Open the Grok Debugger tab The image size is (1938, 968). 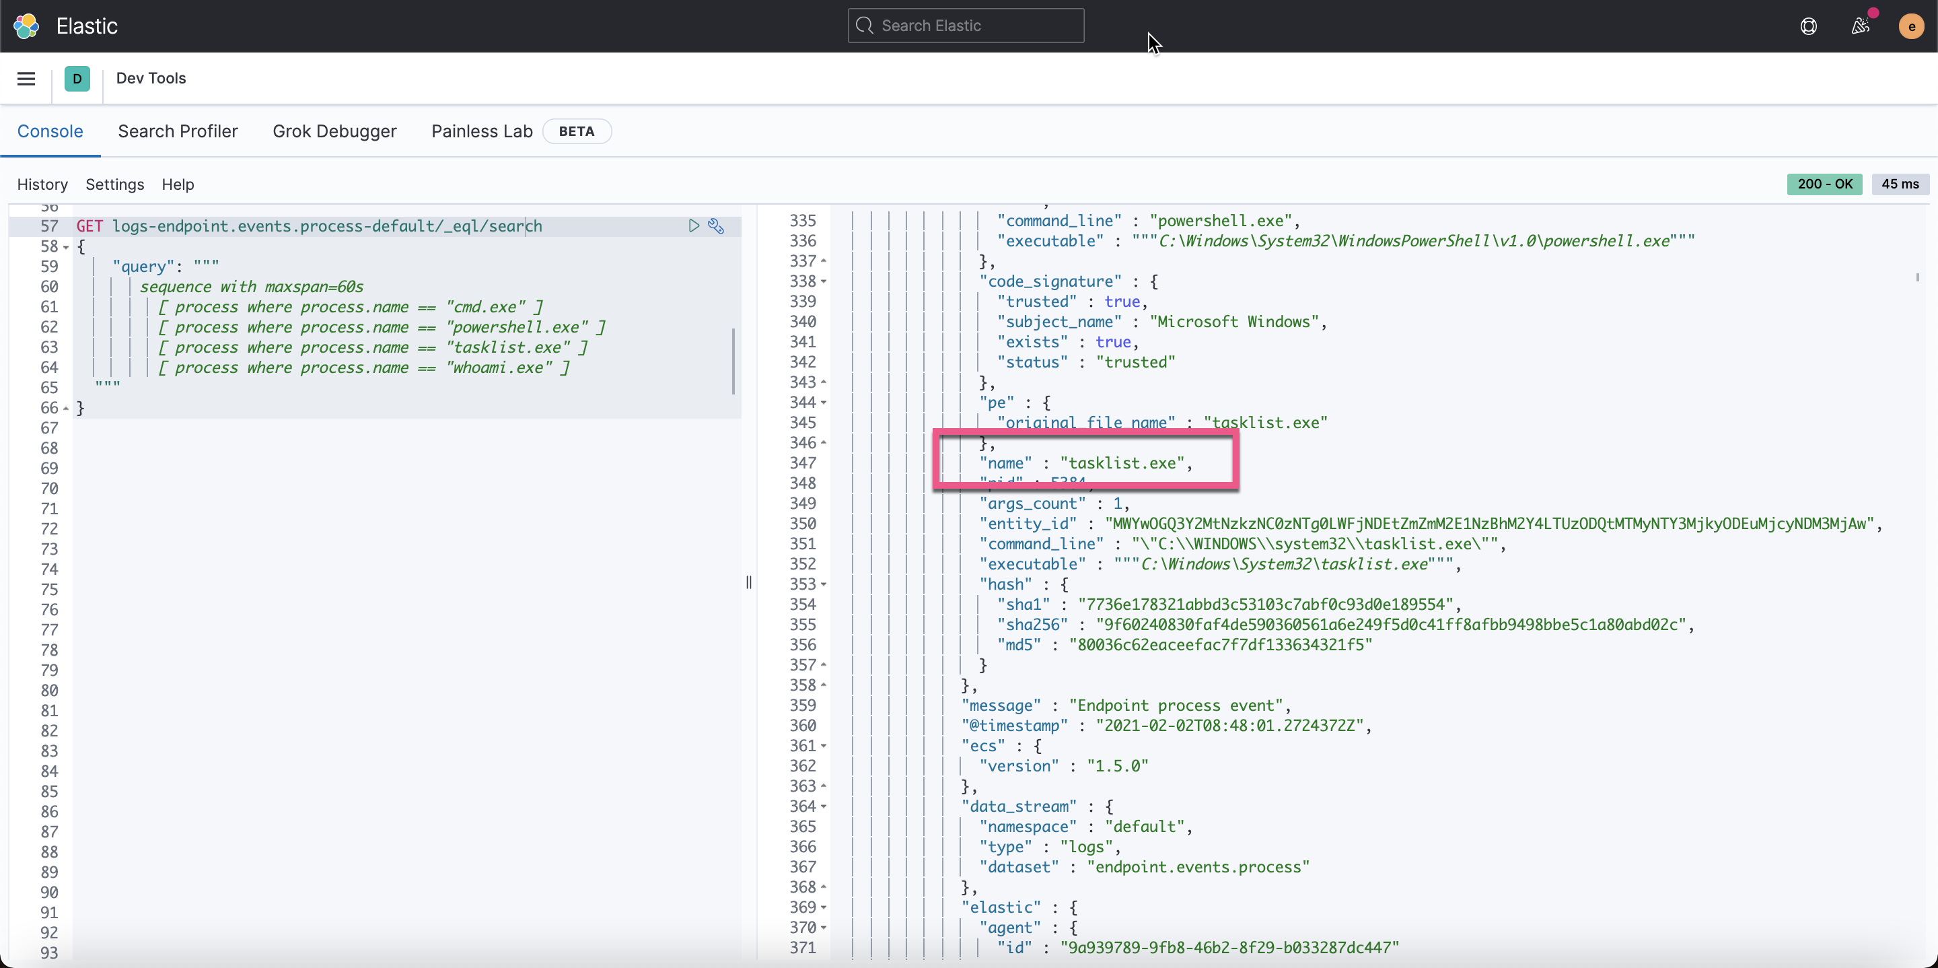click(334, 131)
